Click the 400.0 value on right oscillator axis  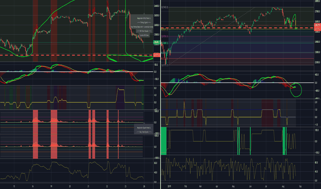click(316, 75)
